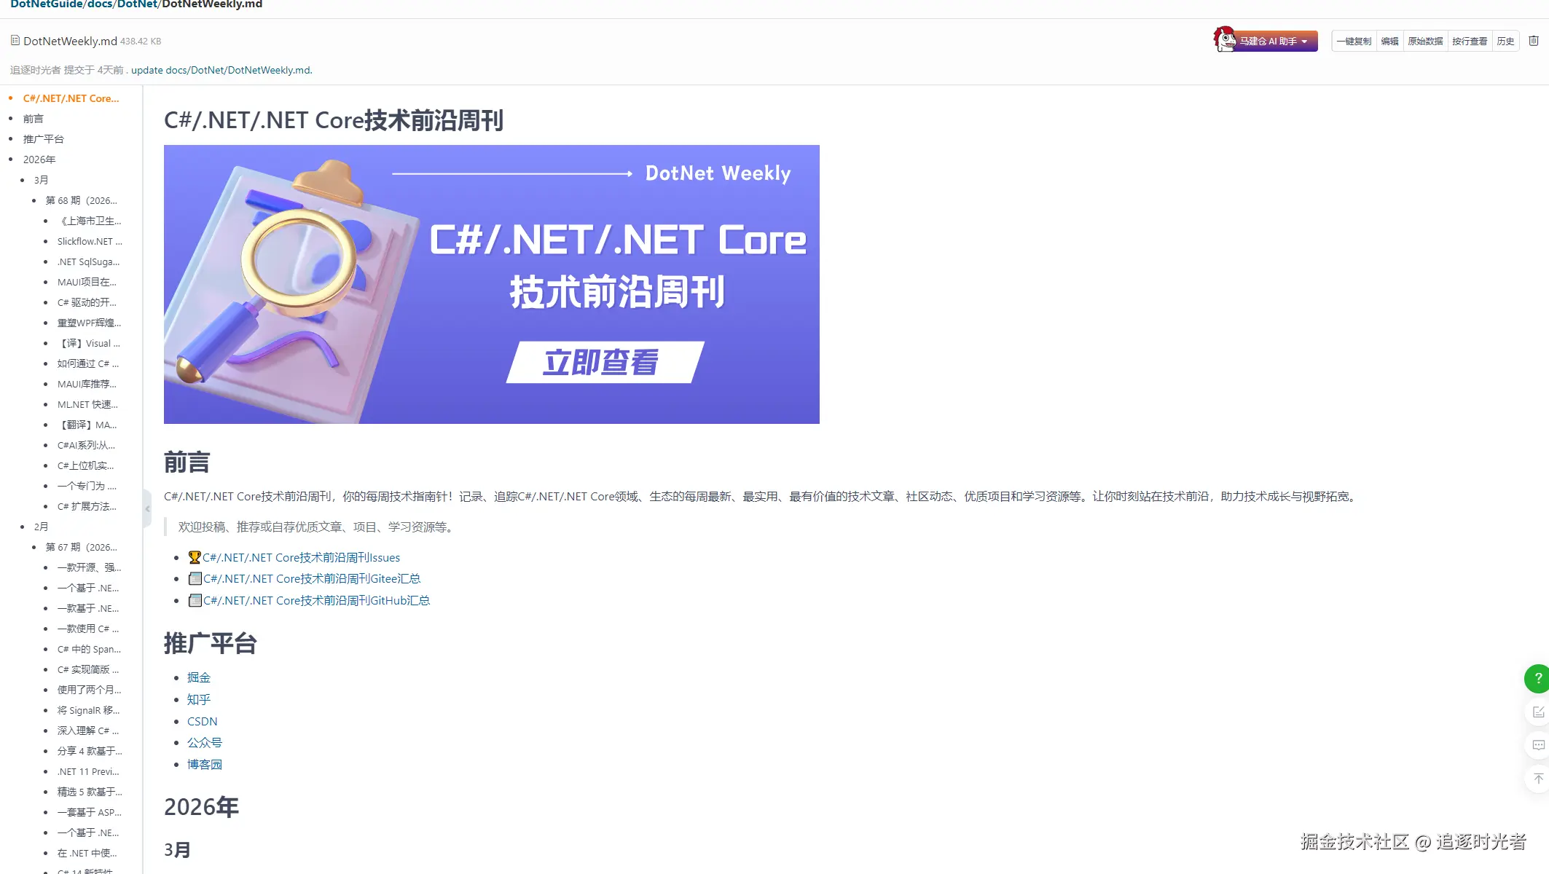Click the DotNet Weekly banner image
The height and width of the screenshot is (874, 1549).
pyautogui.click(x=491, y=284)
